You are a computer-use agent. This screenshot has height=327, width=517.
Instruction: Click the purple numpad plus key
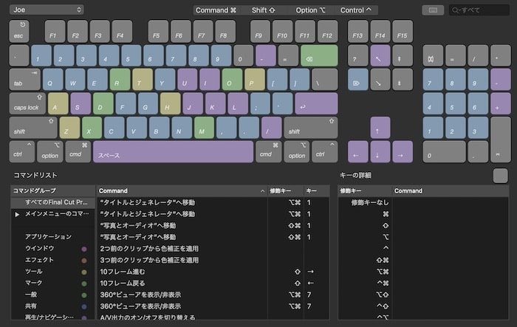tap(501, 103)
